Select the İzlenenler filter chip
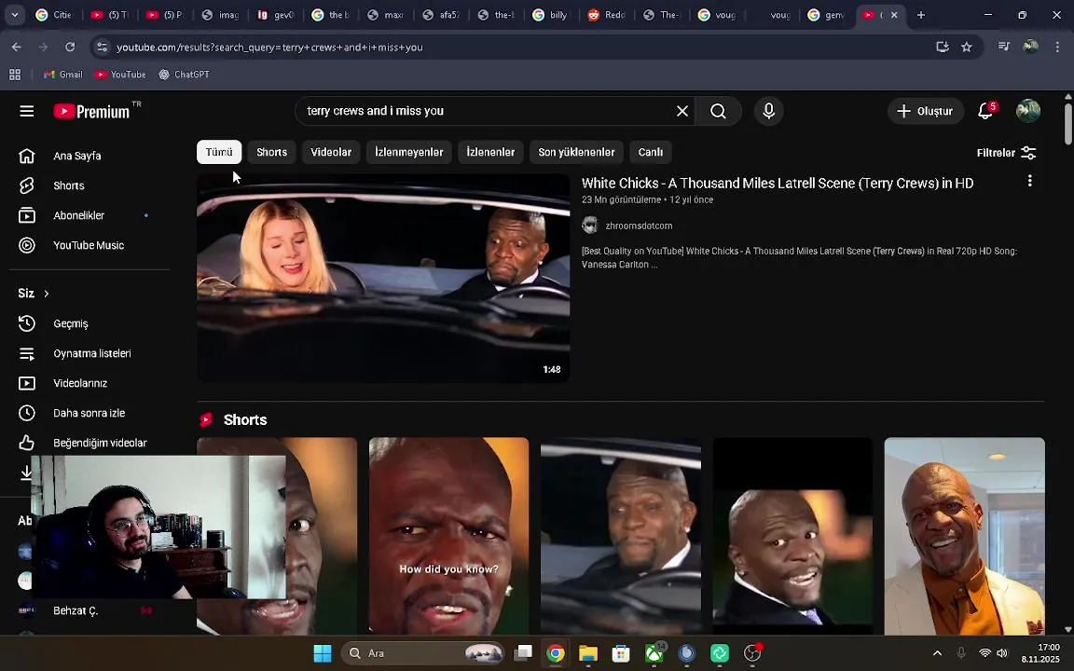 (490, 152)
